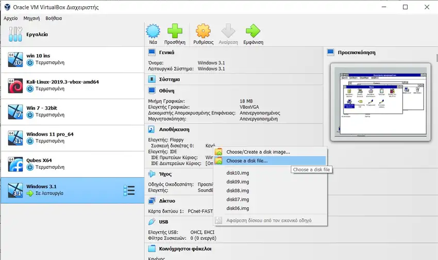Click the Γενικά section monitor icon
The width and height of the screenshot is (438, 260).
(x=151, y=52)
